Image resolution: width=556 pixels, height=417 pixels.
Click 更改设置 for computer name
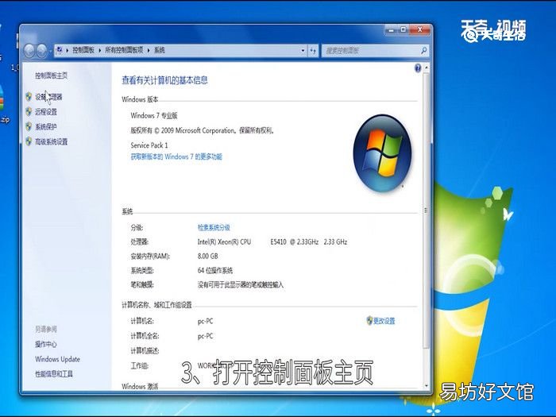384,321
